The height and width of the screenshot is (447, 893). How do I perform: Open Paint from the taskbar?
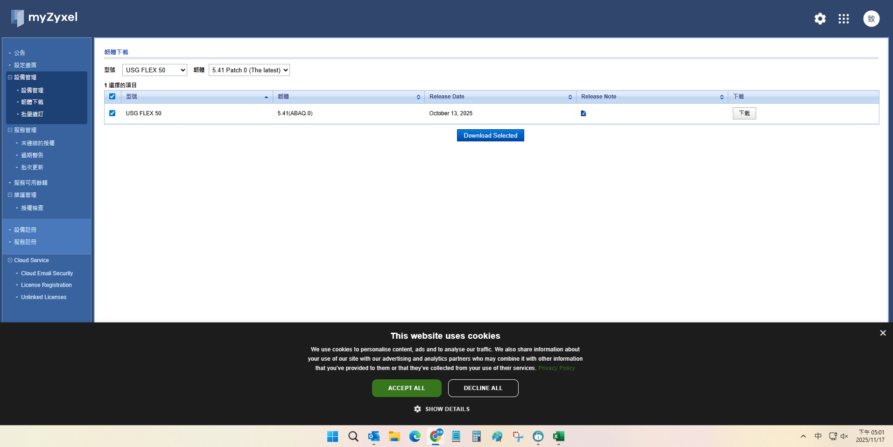tap(497, 436)
